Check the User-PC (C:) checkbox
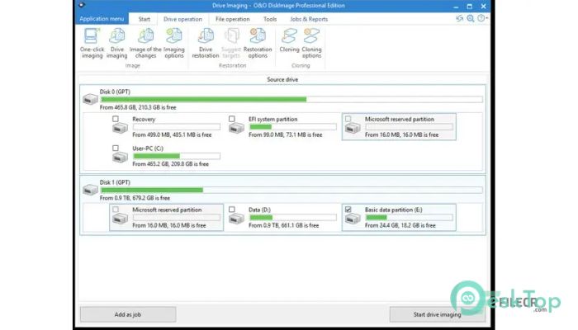Screen dimensions: 578x330 point(116,148)
